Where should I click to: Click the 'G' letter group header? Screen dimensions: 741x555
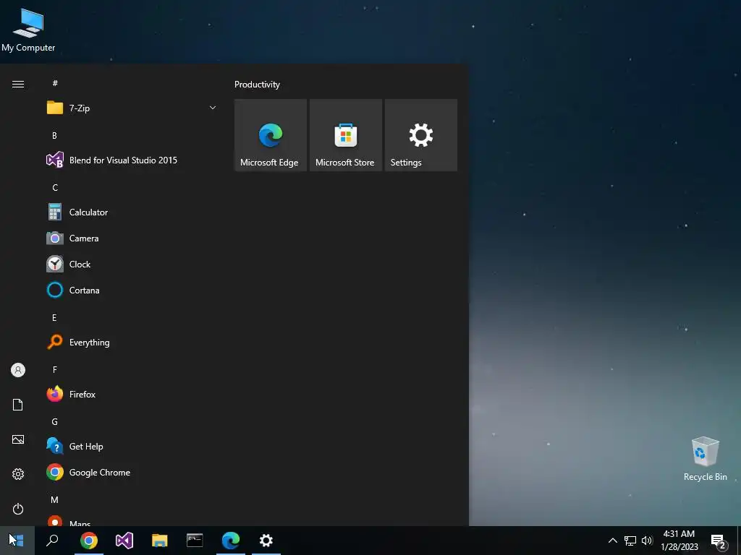(55, 421)
